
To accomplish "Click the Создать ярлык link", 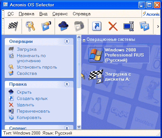I will (x=32, y=99).
